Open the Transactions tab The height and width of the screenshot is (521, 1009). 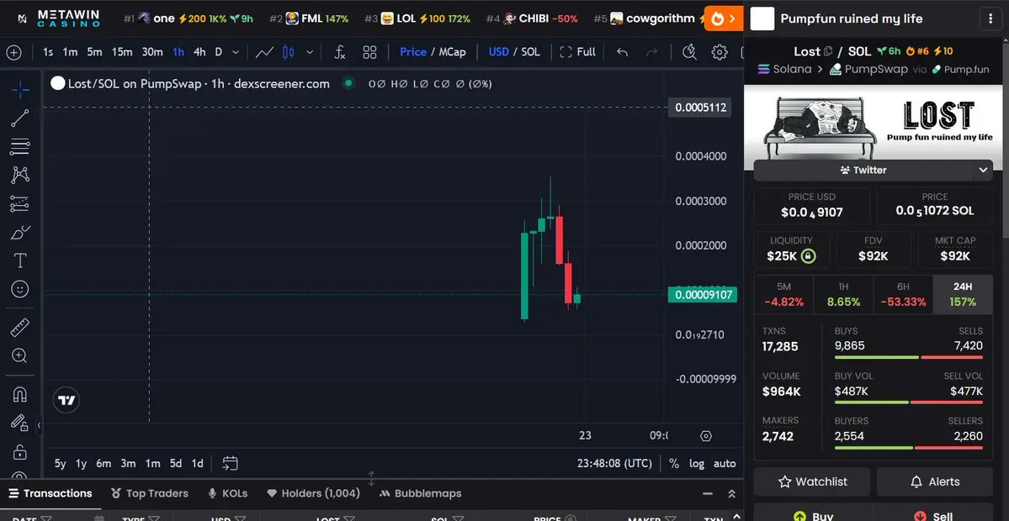click(50, 493)
